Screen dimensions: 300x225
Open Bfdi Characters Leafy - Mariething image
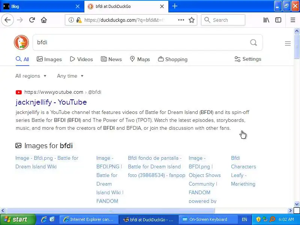243,171
